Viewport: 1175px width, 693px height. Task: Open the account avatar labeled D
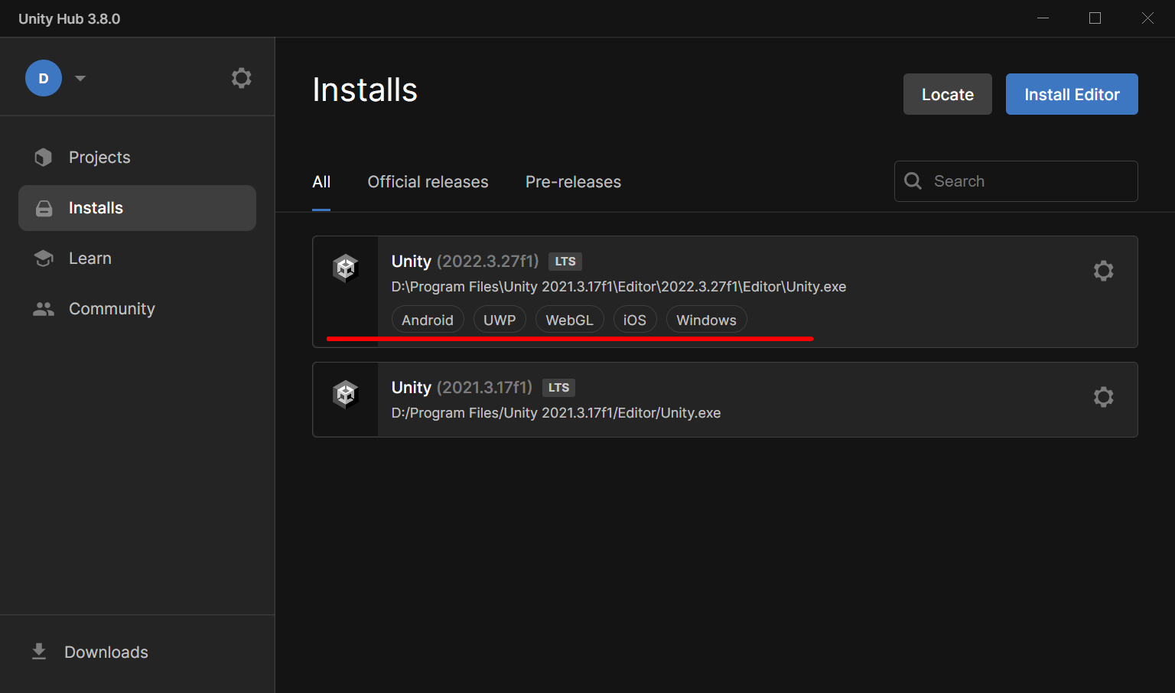pos(44,78)
